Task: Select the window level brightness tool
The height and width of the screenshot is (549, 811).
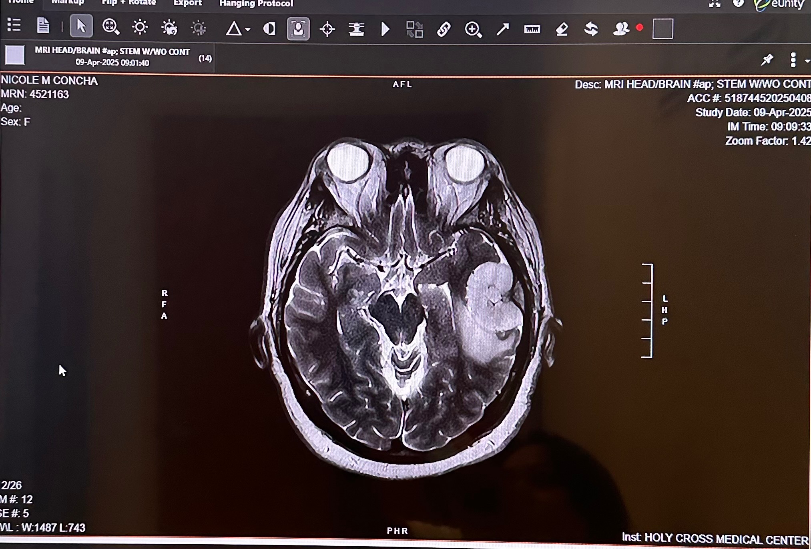Action: point(140,27)
